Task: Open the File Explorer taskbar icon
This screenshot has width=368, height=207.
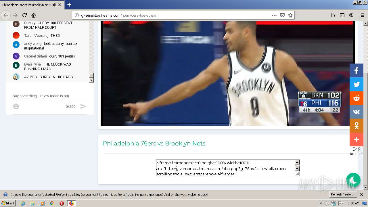Action: click(32, 203)
